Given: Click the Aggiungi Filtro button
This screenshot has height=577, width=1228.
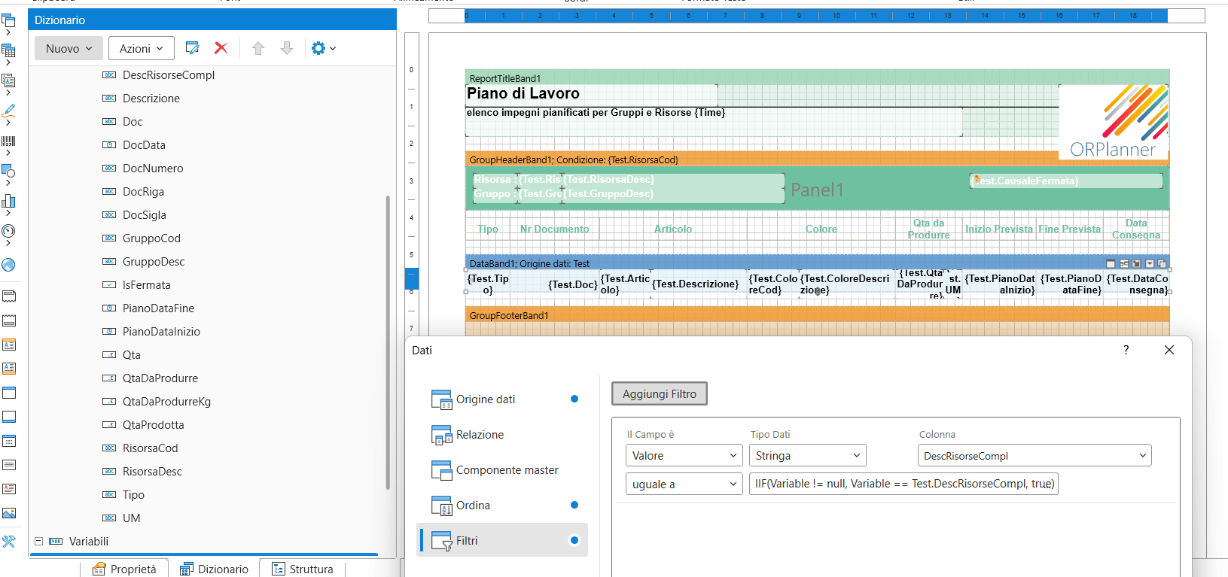Looking at the screenshot, I should click(659, 394).
